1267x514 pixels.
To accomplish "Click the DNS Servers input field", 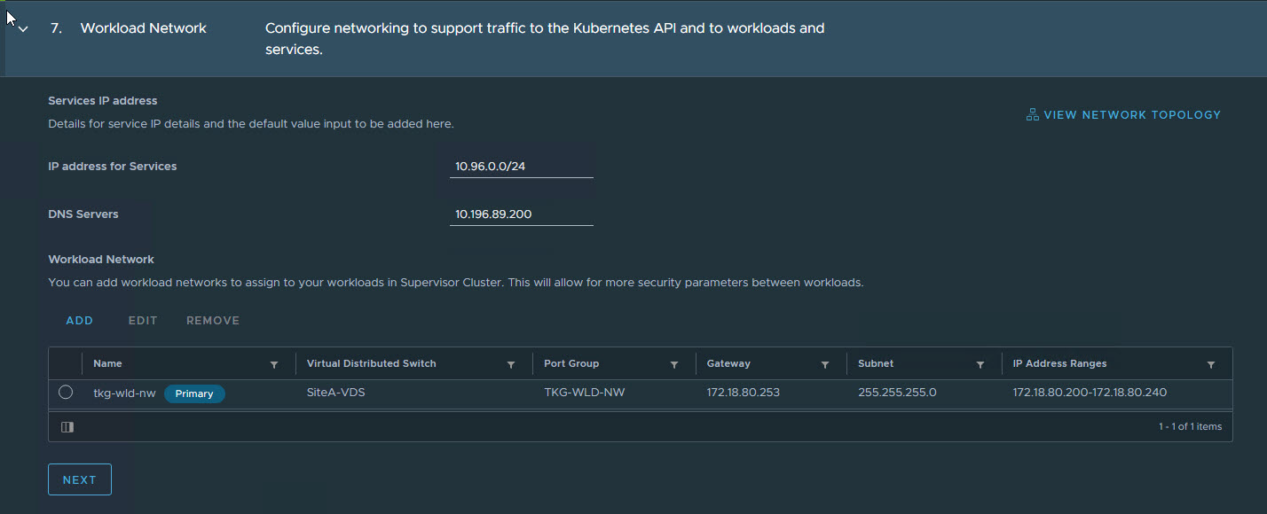I will (x=521, y=214).
